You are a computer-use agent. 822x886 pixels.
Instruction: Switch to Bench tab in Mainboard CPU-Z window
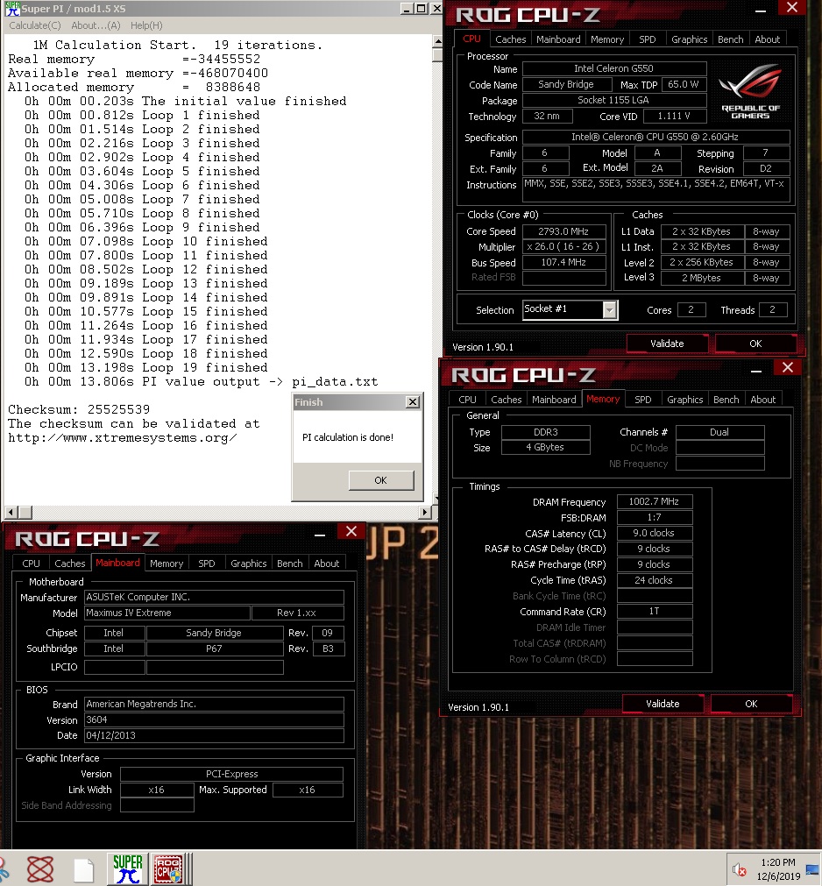(290, 563)
